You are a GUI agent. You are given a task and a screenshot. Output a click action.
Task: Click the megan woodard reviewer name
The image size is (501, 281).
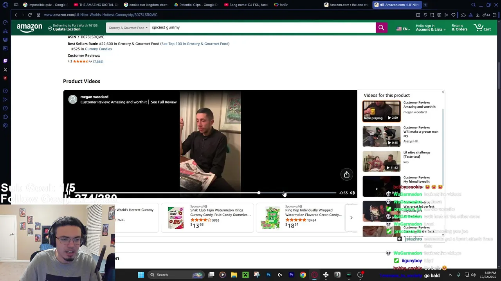click(x=94, y=97)
